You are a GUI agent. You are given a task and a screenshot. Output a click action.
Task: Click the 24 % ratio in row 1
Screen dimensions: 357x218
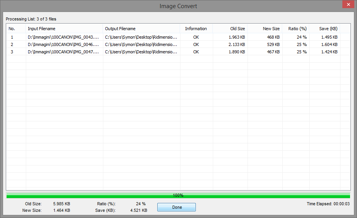pos(301,37)
